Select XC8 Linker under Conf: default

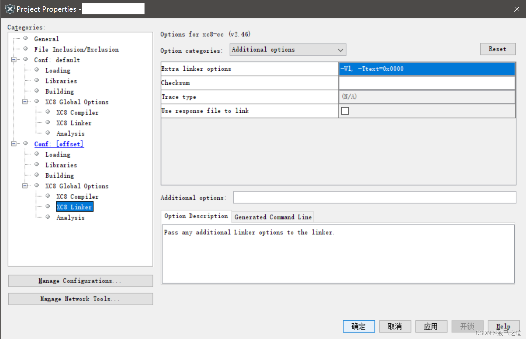pos(74,123)
